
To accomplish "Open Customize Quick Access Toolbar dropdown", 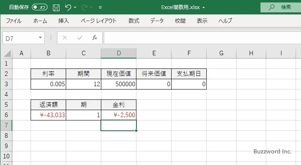I will 100,8.
